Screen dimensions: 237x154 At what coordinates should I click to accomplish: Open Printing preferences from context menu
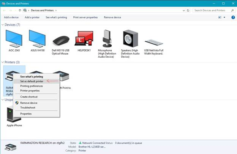pyautogui.click(x=32, y=86)
